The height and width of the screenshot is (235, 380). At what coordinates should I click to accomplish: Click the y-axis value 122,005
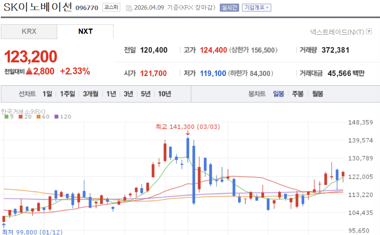(360, 177)
